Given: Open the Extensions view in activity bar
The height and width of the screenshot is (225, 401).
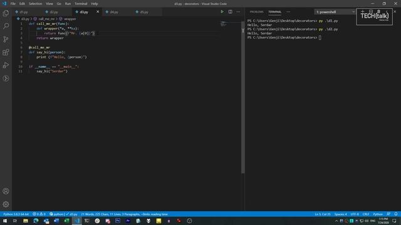Looking at the screenshot, I should 6,52.
